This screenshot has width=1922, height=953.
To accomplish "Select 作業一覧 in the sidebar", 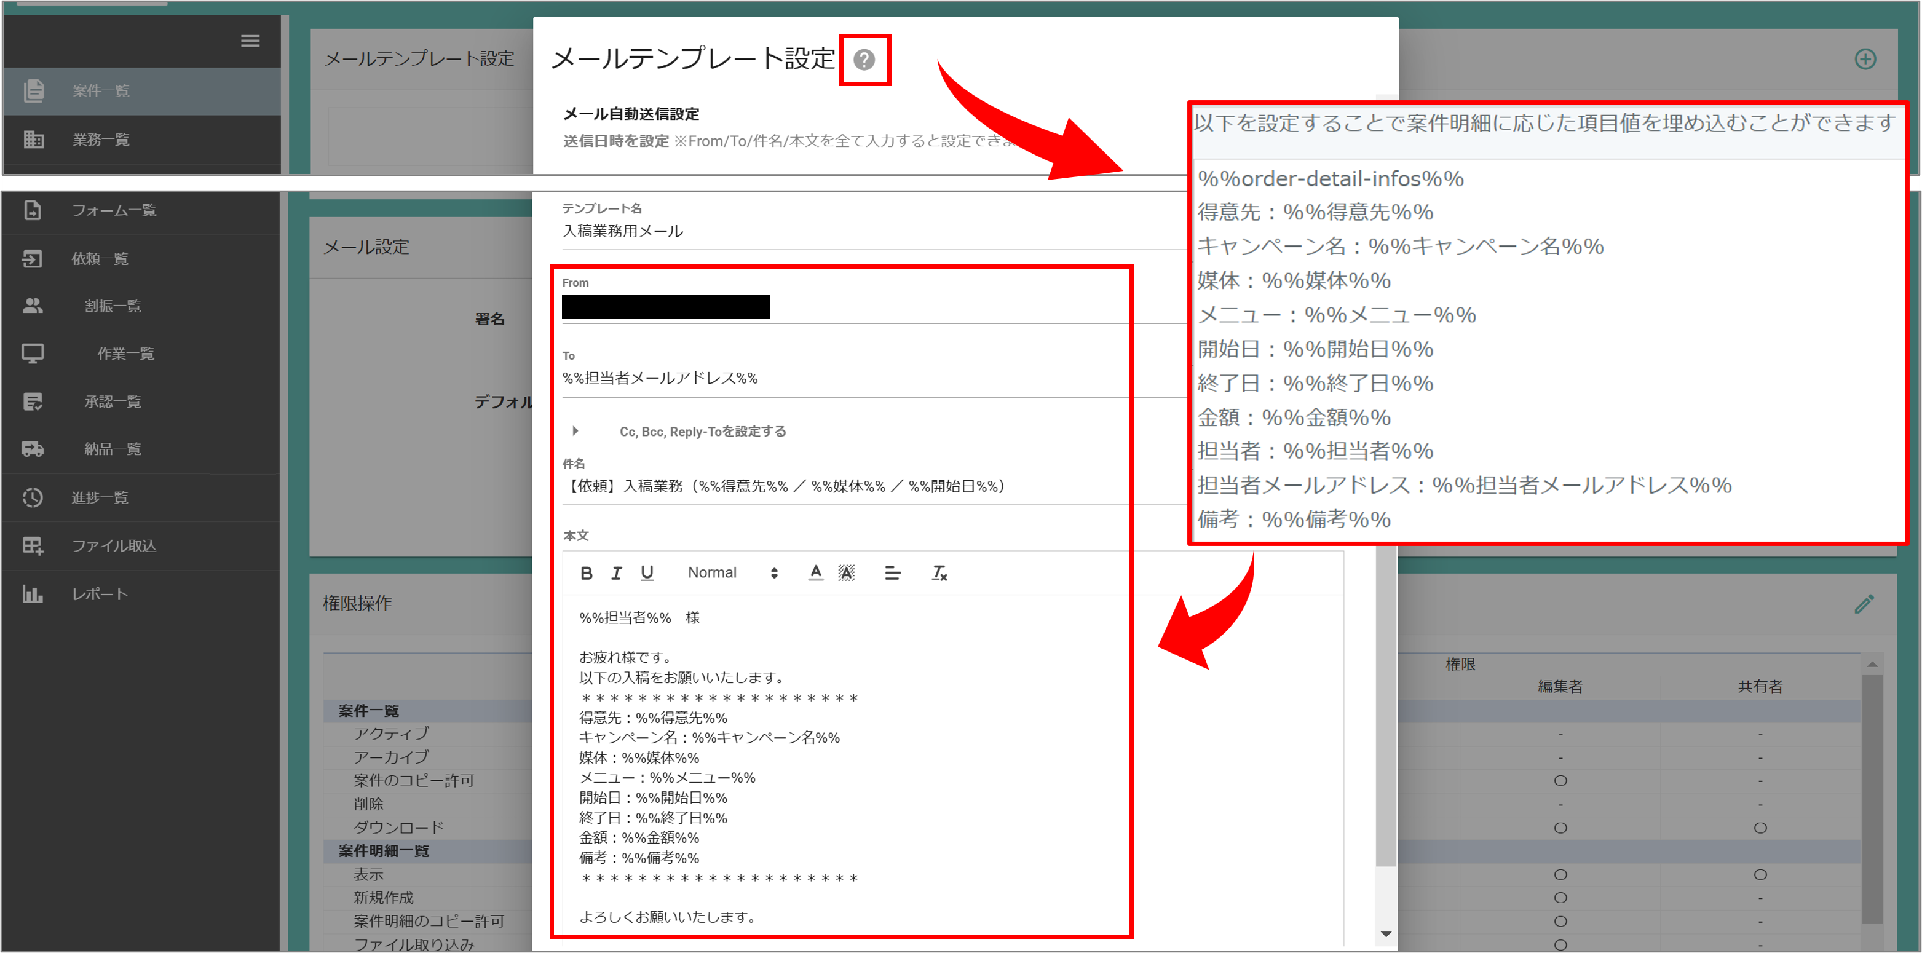I will (126, 354).
